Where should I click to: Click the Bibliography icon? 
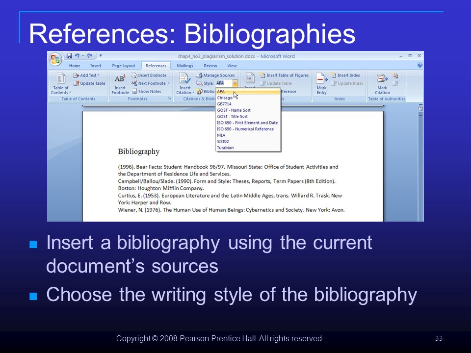click(x=200, y=91)
